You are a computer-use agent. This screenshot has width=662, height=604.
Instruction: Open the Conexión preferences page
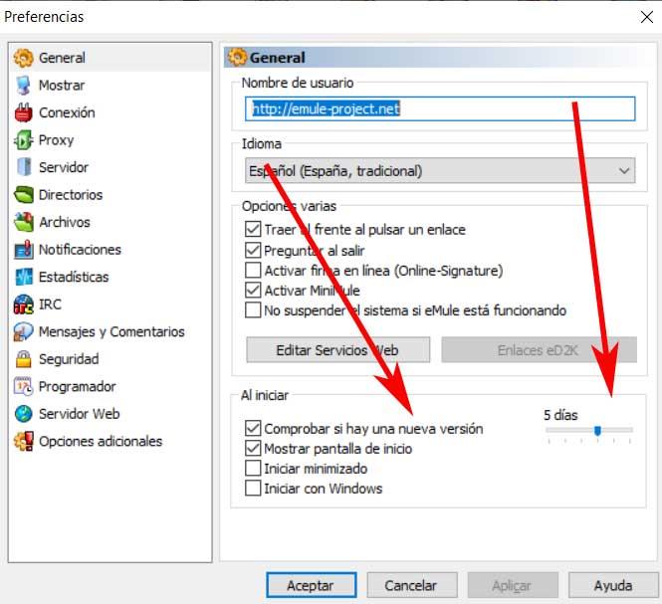(67, 112)
